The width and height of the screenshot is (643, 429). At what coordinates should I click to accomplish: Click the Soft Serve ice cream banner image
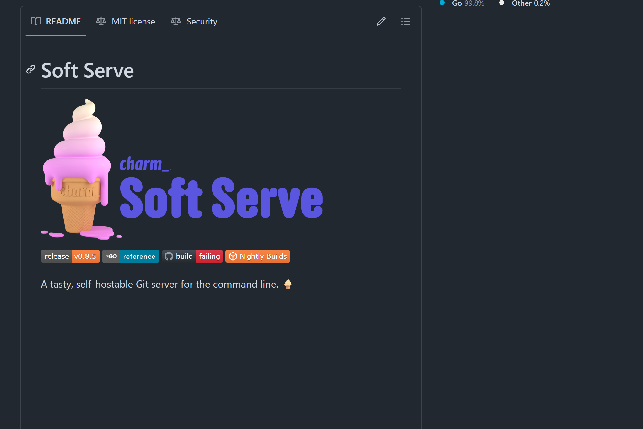[x=182, y=170]
